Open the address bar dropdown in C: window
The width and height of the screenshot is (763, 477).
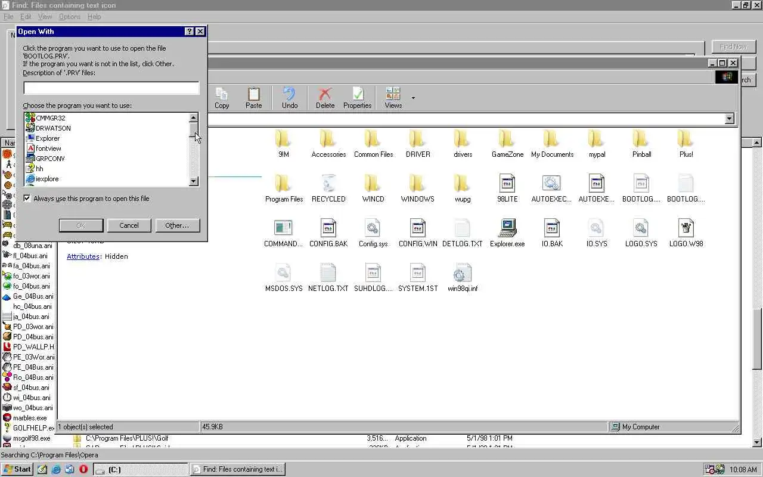coord(729,119)
